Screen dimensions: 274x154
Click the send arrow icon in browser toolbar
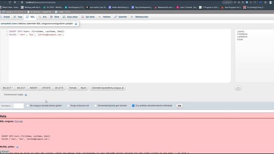click(x=251, y=2)
